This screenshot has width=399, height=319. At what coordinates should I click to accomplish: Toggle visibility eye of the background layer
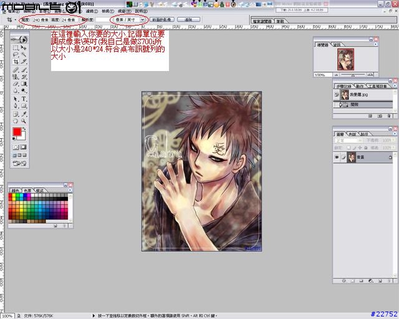[337, 158]
